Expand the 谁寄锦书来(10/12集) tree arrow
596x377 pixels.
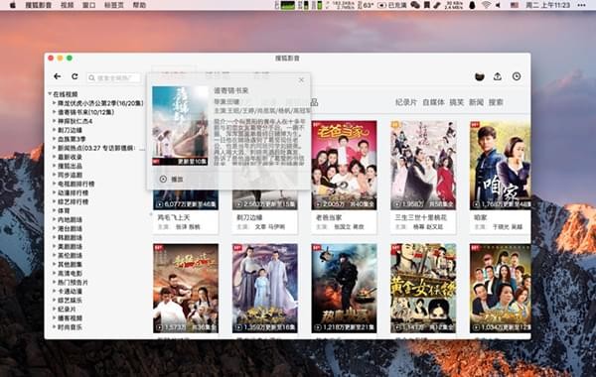(55, 112)
